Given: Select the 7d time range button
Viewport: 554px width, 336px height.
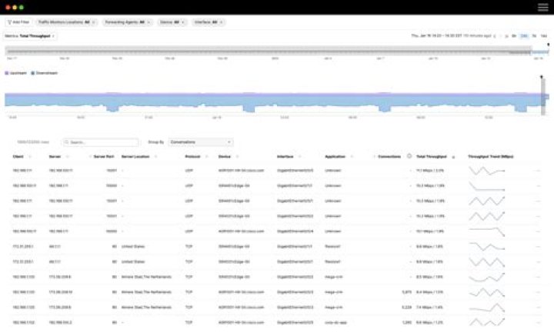Looking at the screenshot, I should point(534,36).
